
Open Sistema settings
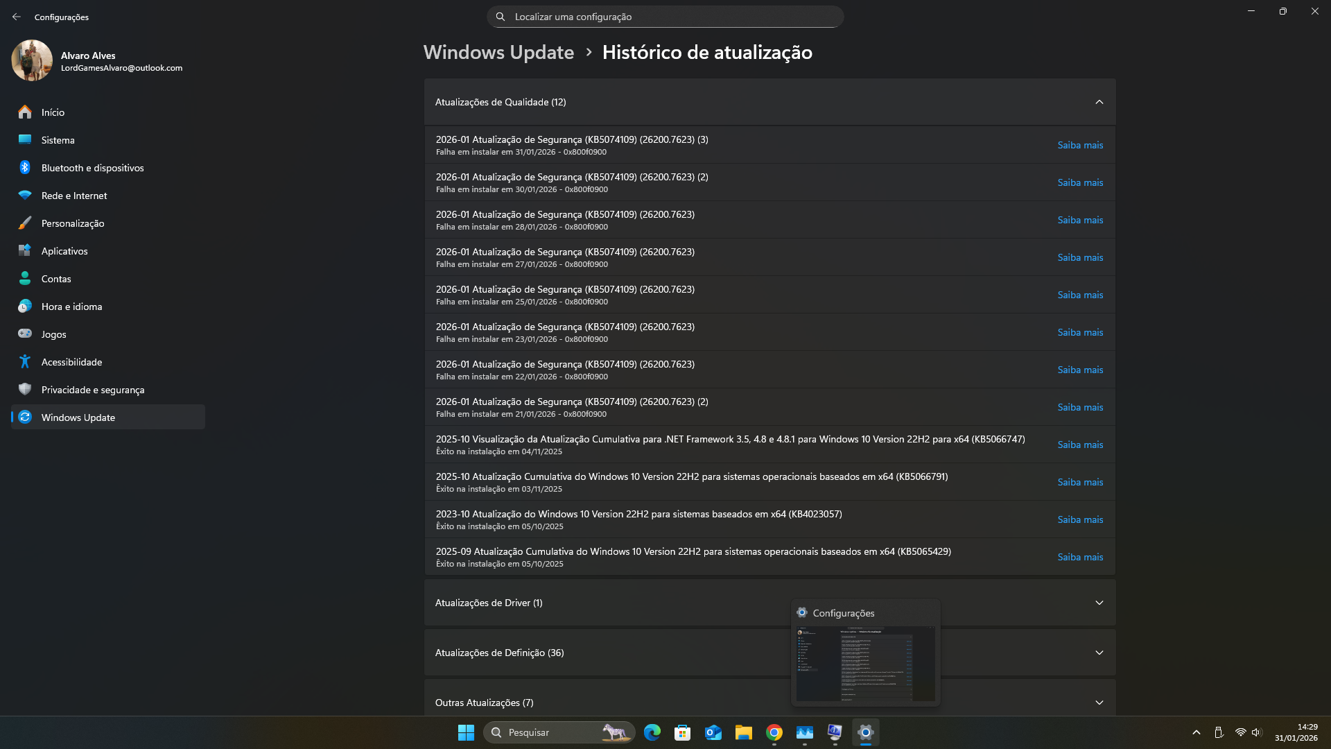point(108,140)
